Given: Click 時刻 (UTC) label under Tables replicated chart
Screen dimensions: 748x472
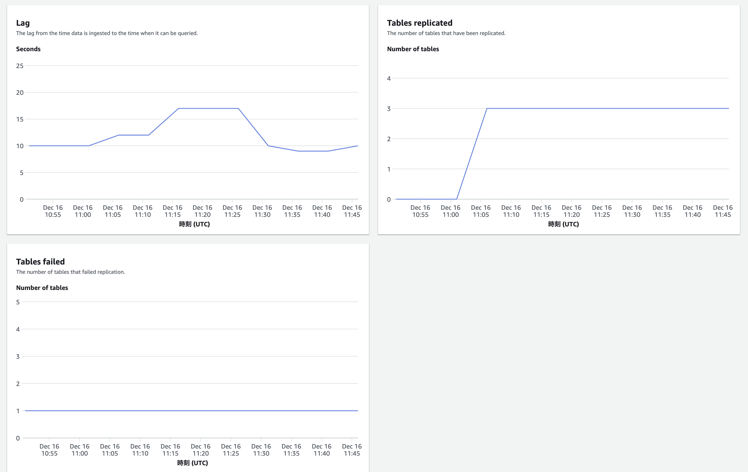Looking at the screenshot, I should (x=563, y=224).
